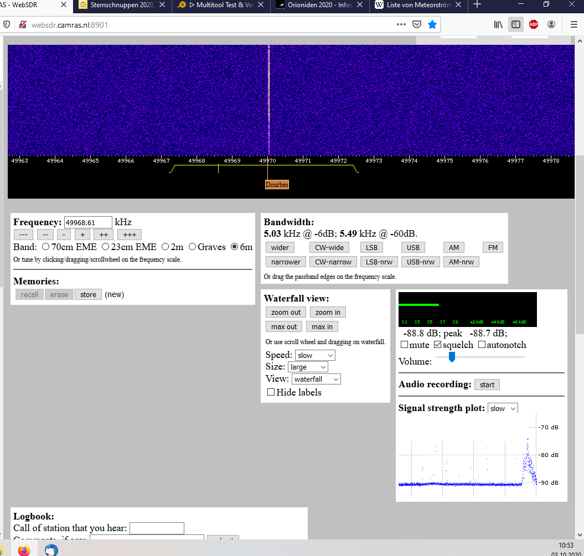This screenshot has width=584, height=556.
Task: Open Firefox tracking protection shield icon
Action: point(7,25)
